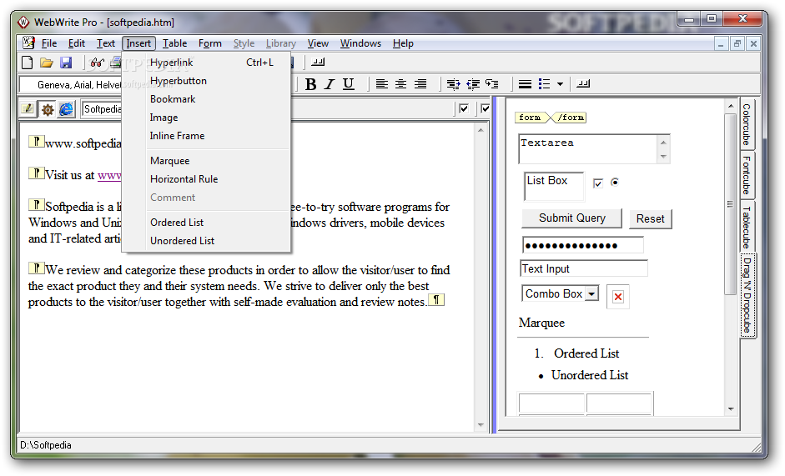Switch to the Tablecube tab
Viewport: 785px width, 476px height.
[x=747, y=227]
